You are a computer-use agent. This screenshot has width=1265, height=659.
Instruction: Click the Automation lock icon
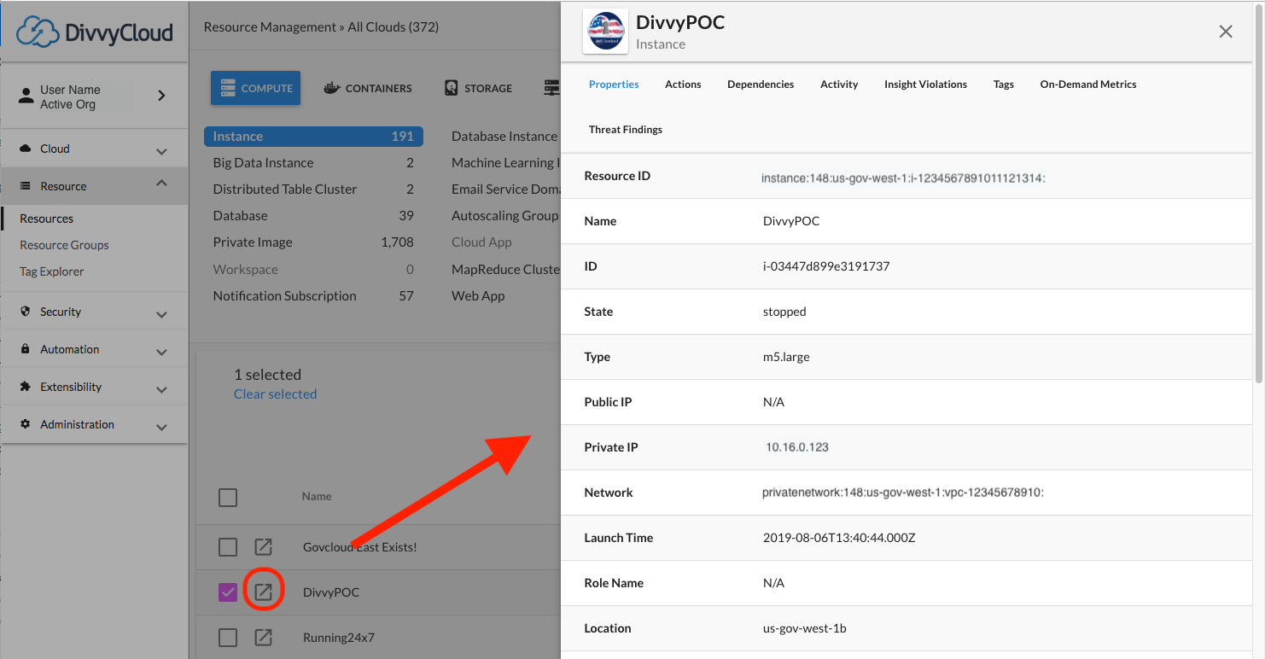pos(26,349)
